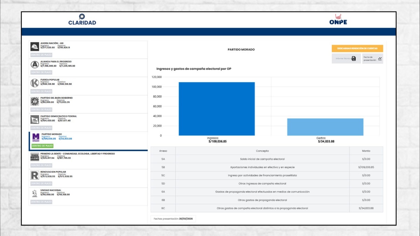420x236 pixels.
Task: Click Fechas presentación 20/03/2026 label
Action: click(x=173, y=219)
